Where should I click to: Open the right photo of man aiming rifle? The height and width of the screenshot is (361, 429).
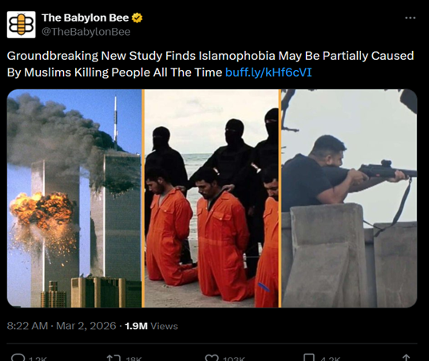(x=349, y=198)
